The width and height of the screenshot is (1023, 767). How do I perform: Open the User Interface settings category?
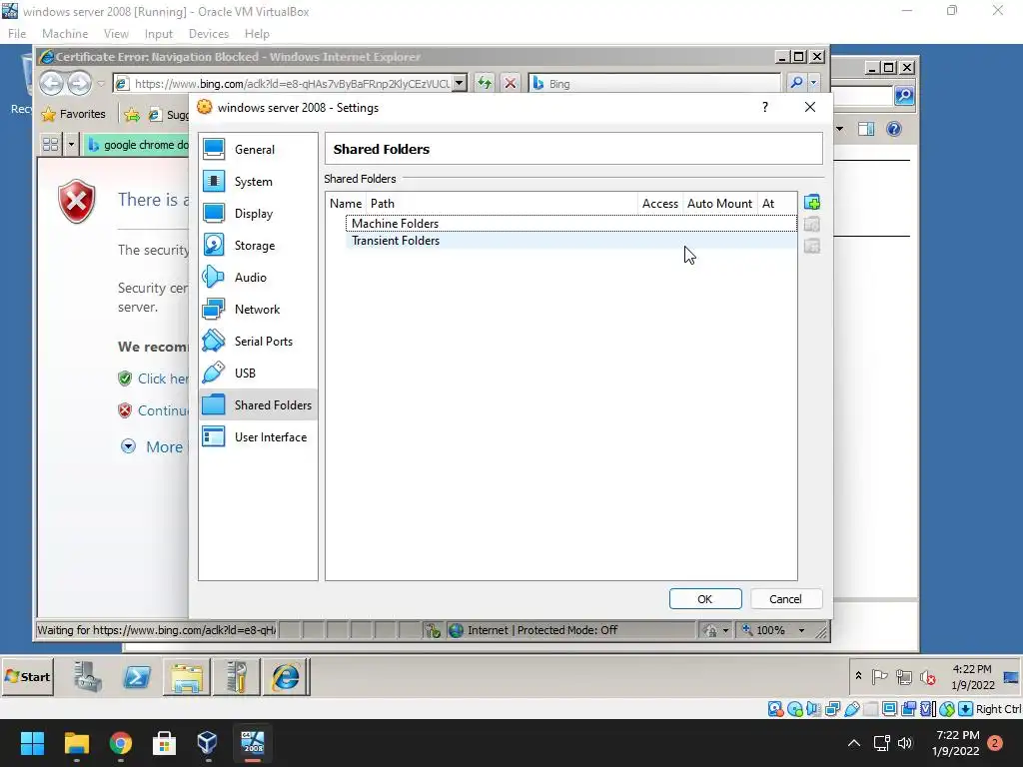tap(258, 437)
